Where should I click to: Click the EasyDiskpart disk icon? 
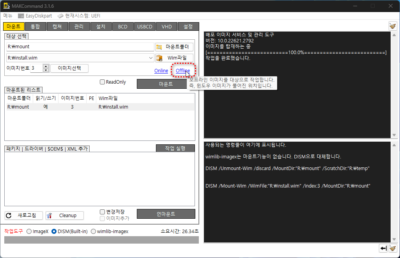[x=21, y=16]
